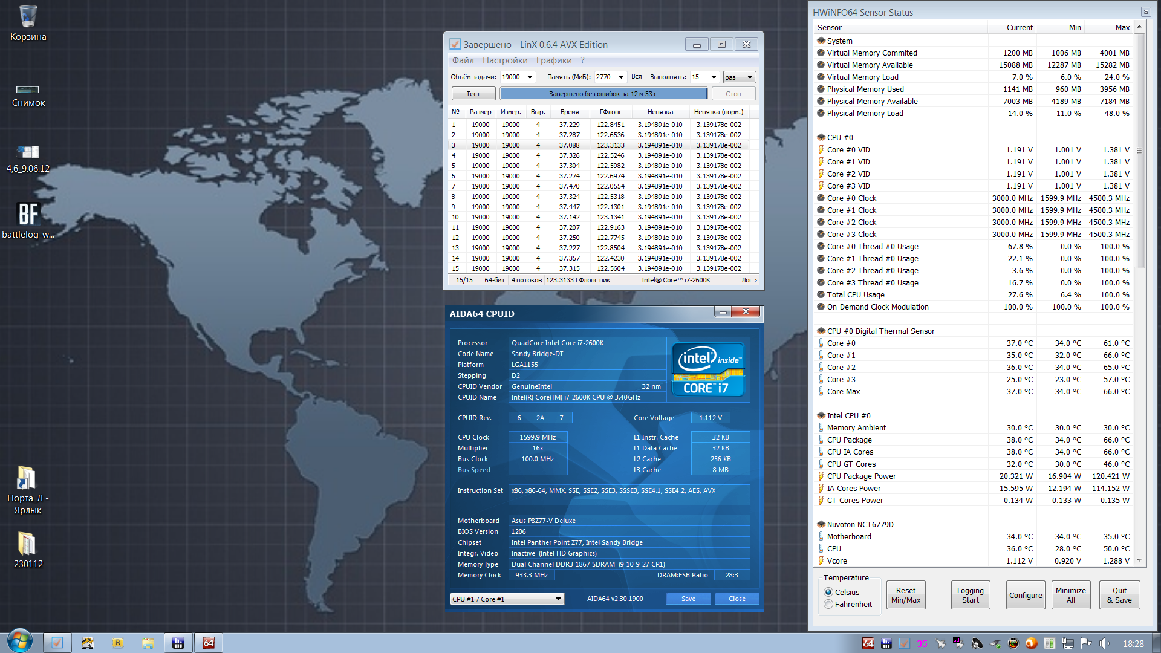The height and width of the screenshot is (653, 1161).
Task: Open the ? help menu in LinX
Action: (x=582, y=60)
